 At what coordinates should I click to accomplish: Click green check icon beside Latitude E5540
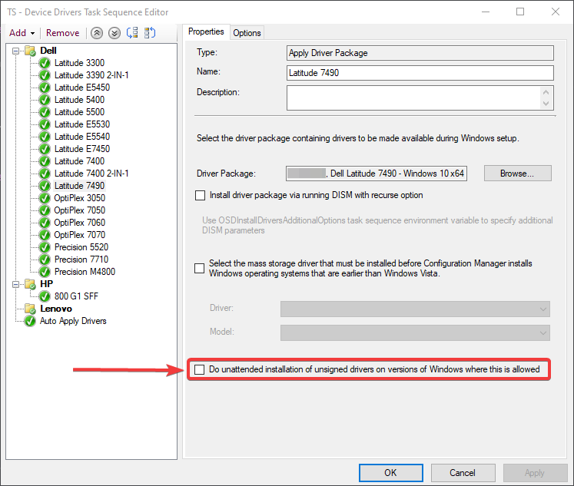[x=45, y=137]
